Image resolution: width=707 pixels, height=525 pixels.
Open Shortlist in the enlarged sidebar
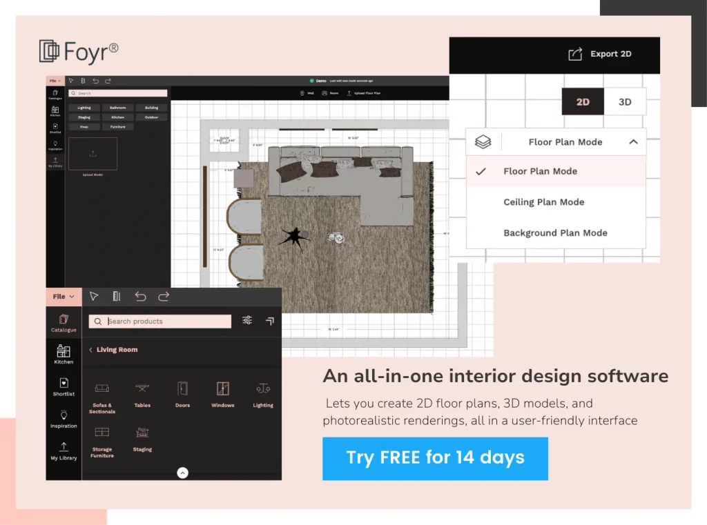point(64,387)
